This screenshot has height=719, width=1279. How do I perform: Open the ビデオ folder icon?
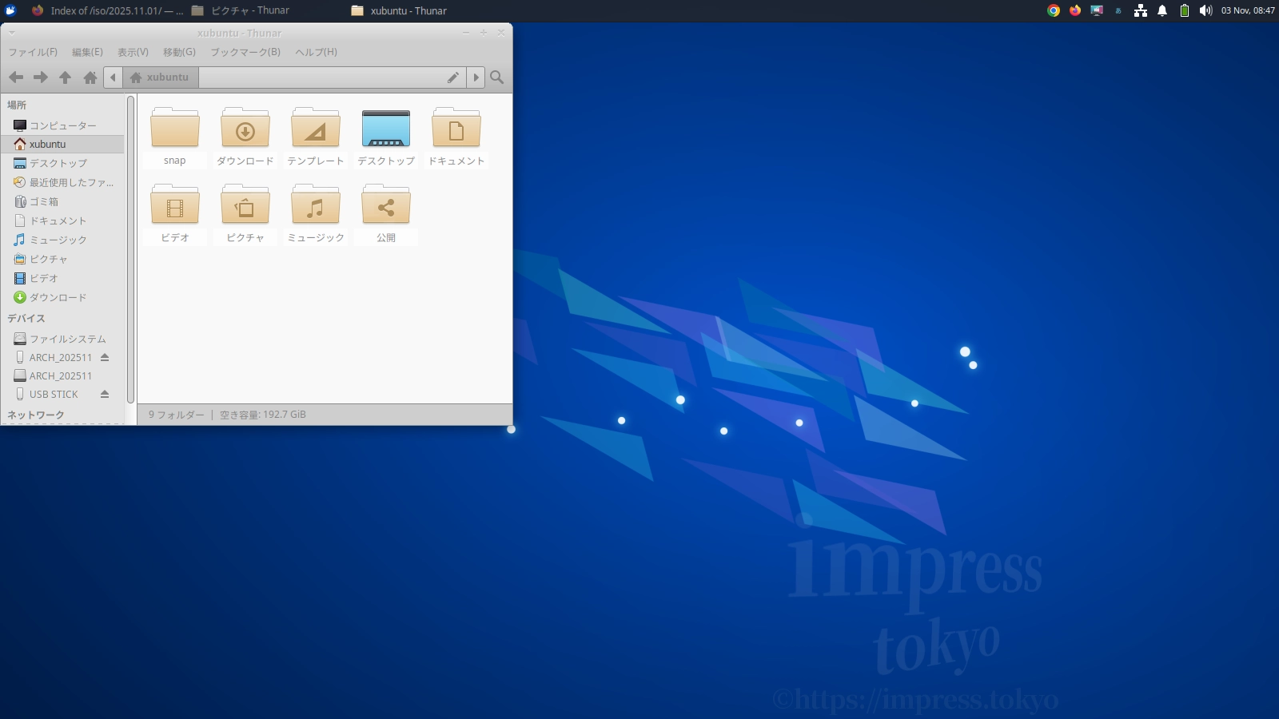click(175, 213)
